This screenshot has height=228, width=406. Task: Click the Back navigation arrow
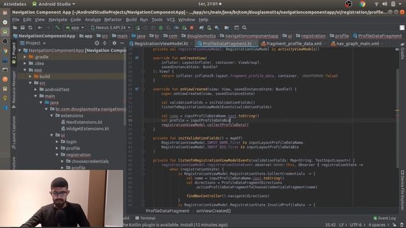click(x=40, y=28)
